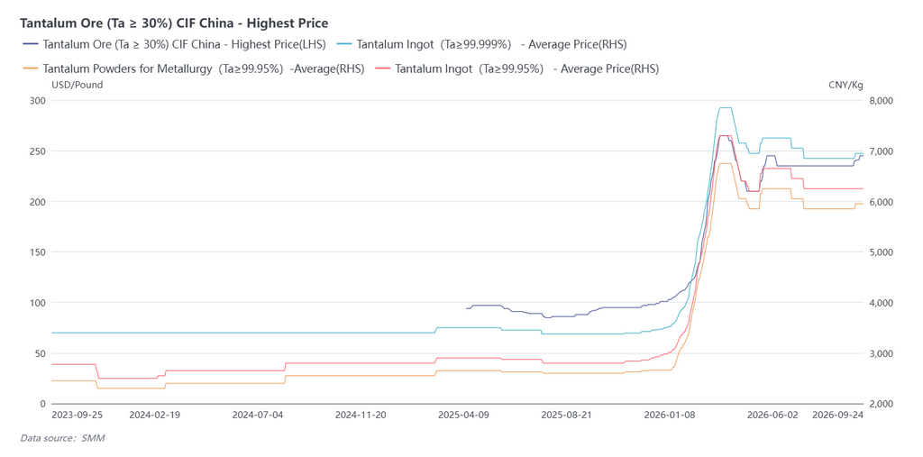The height and width of the screenshot is (457, 923).
Task: Click the 8,000 tick on right axis
Action: (x=882, y=101)
